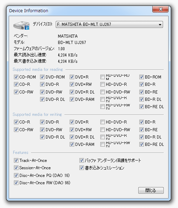Click the Device Information title bar text
Screen dimensions: 178x208
(x=29, y=10)
